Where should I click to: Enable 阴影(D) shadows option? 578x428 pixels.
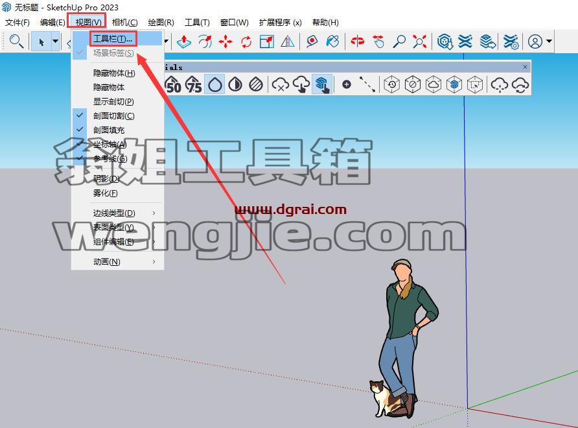pyautogui.click(x=117, y=179)
